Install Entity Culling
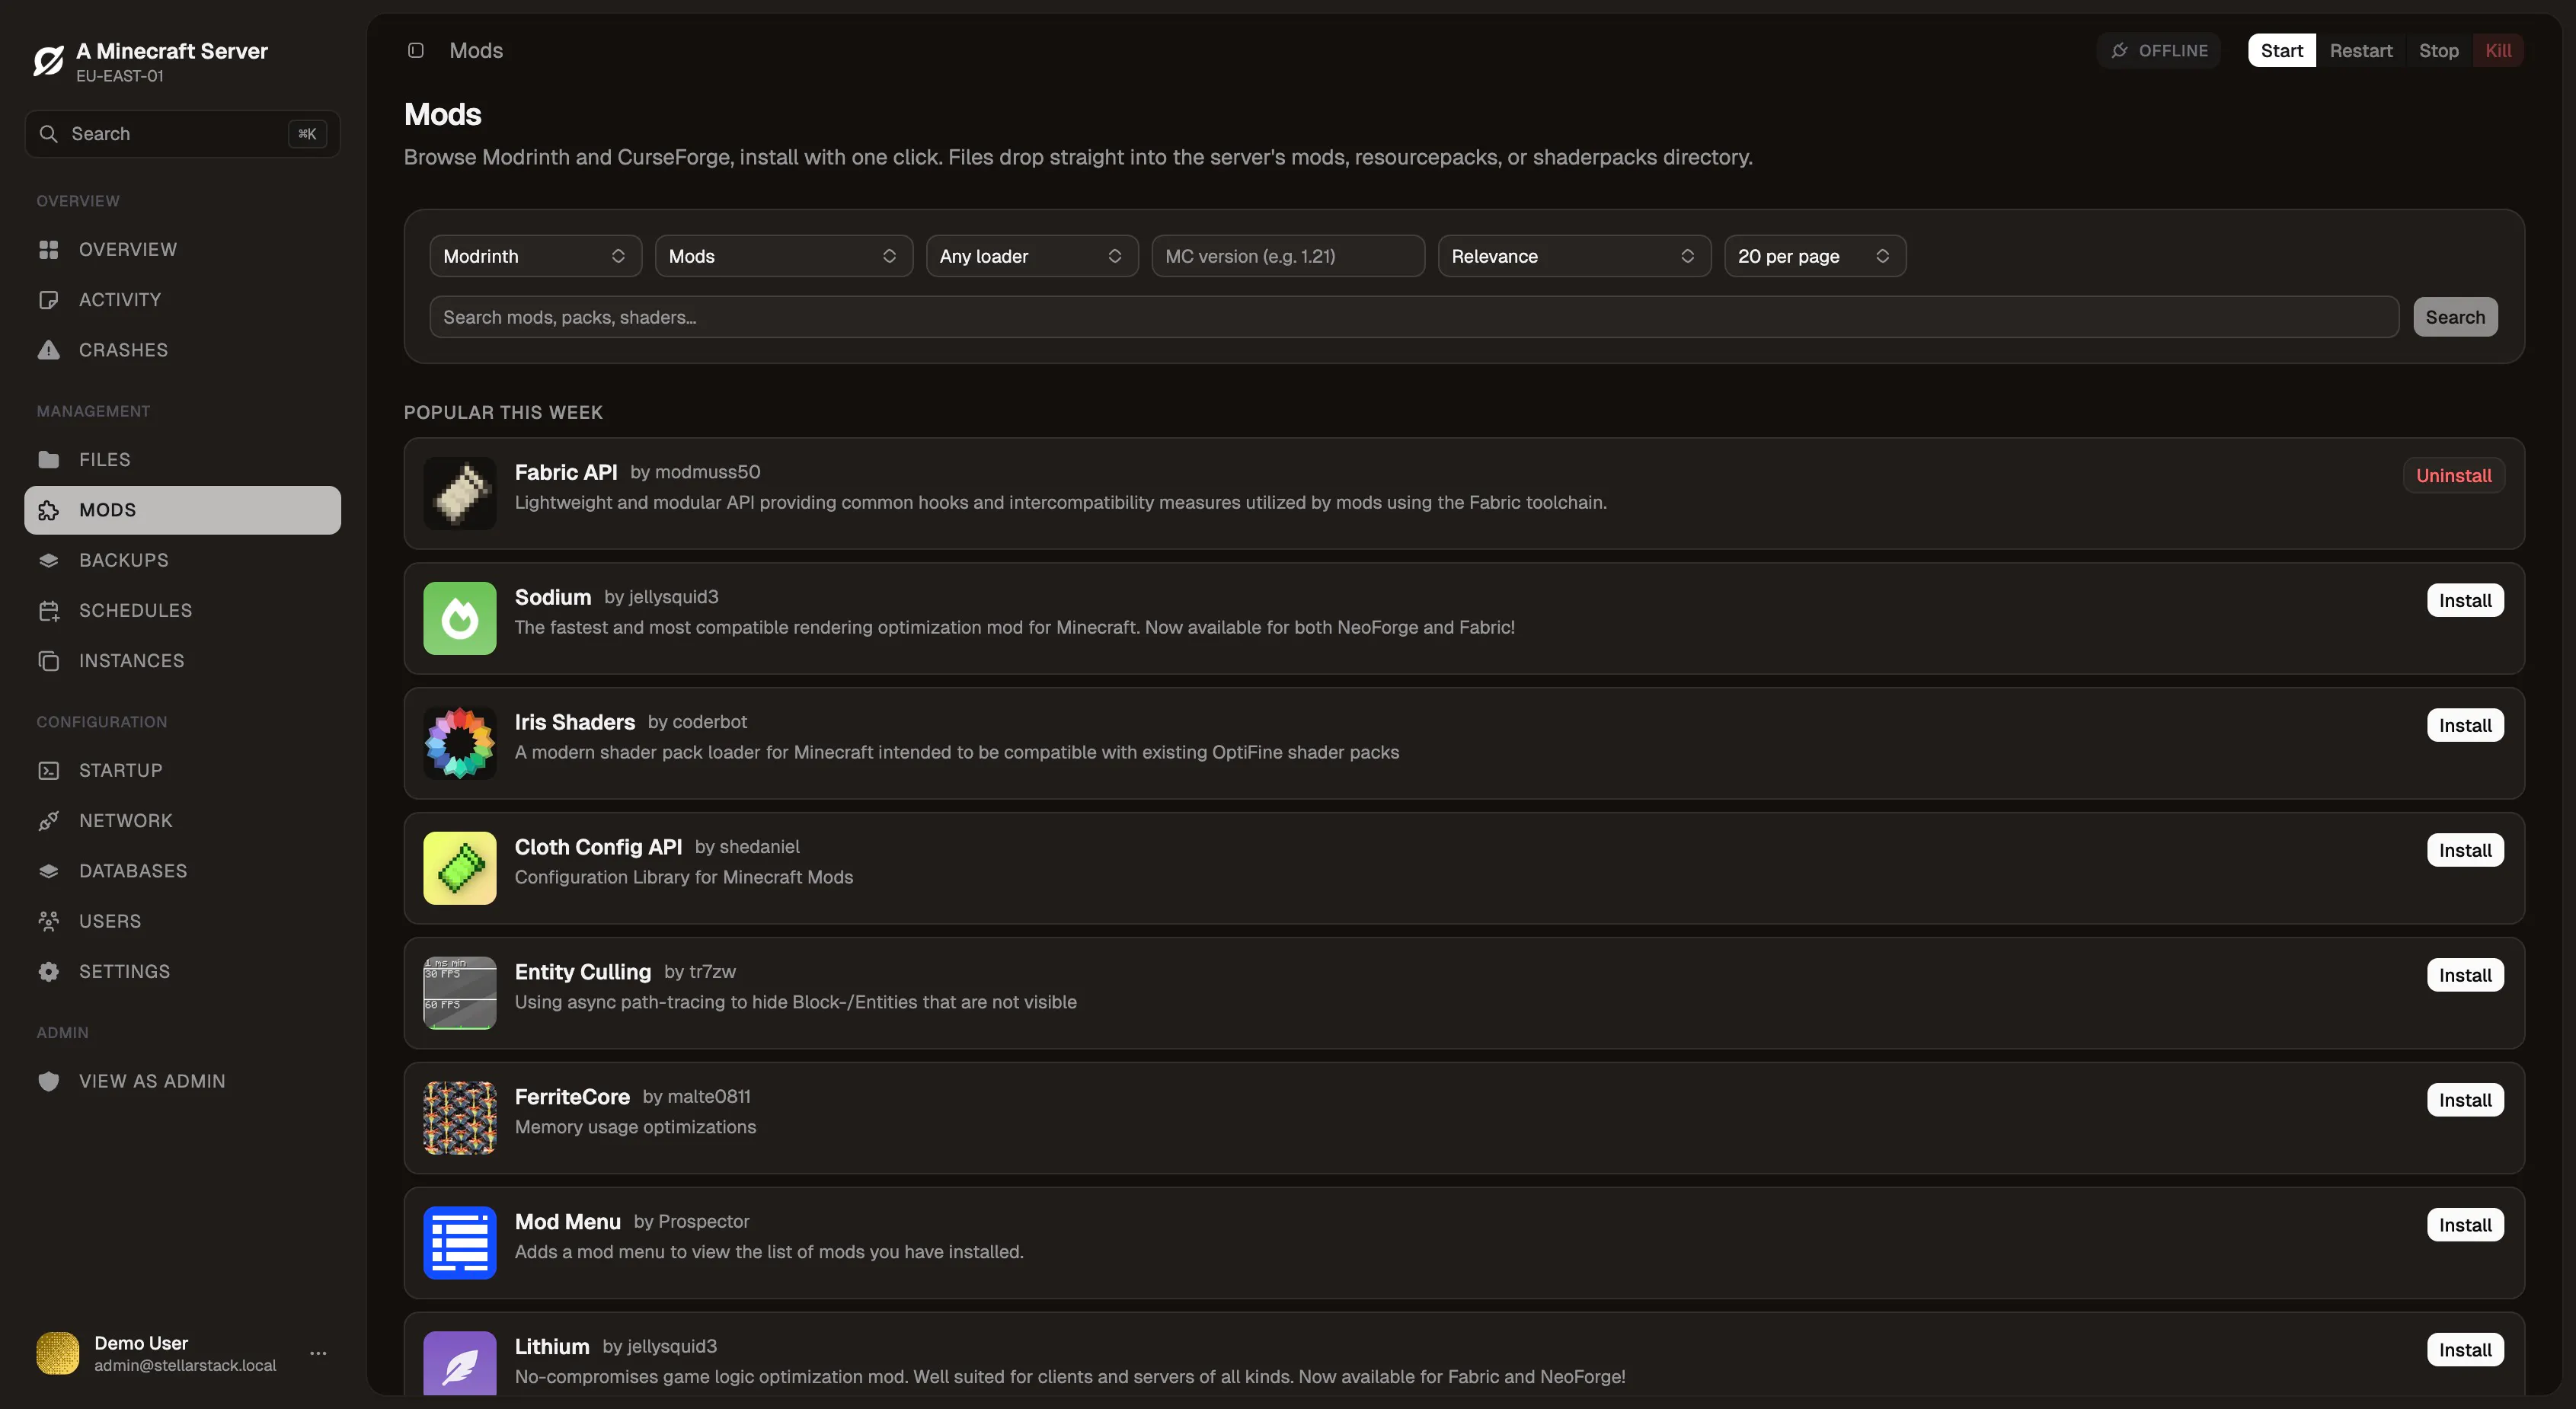 pos(2465,975)
